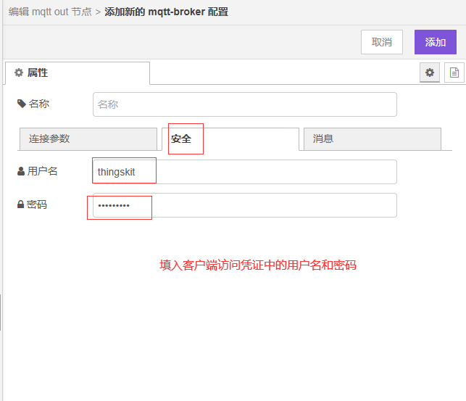Click the tag icon beside 名称
The width and height of the screenshot is (466, 401).
pos(21,104)
